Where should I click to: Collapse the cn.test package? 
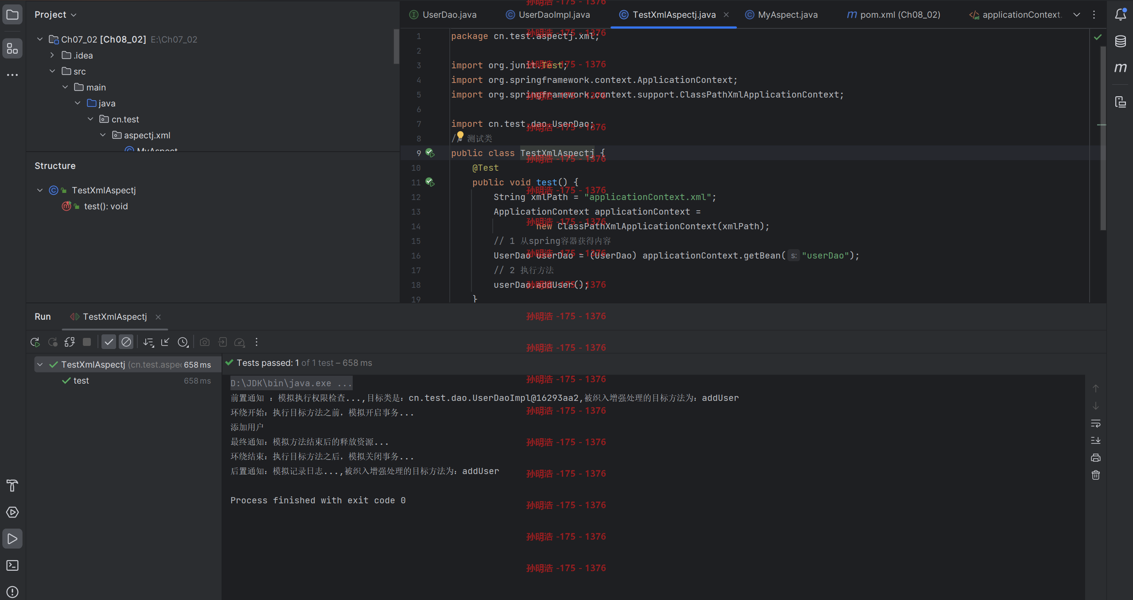tap(90, 119)
